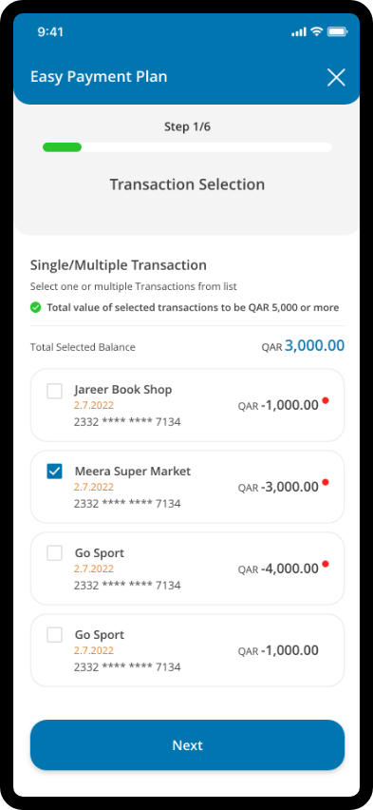This screenshot has width=373, height=810.
Task: Tap the Wi-Fi status icon
Action: pos(316,32)
